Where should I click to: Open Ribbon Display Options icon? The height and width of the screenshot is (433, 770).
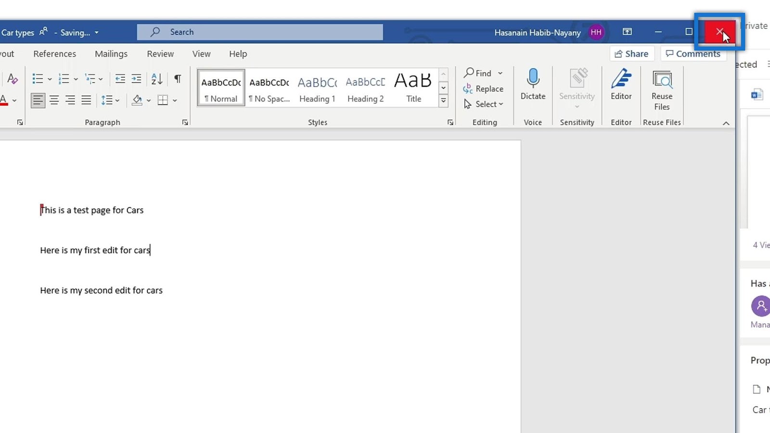[x=627, y=32]
